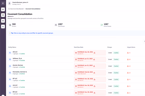This screenshot has height=96, width=145.
Task: Click urgent warning icon in Hernandez row
Action: coord(128,73)
